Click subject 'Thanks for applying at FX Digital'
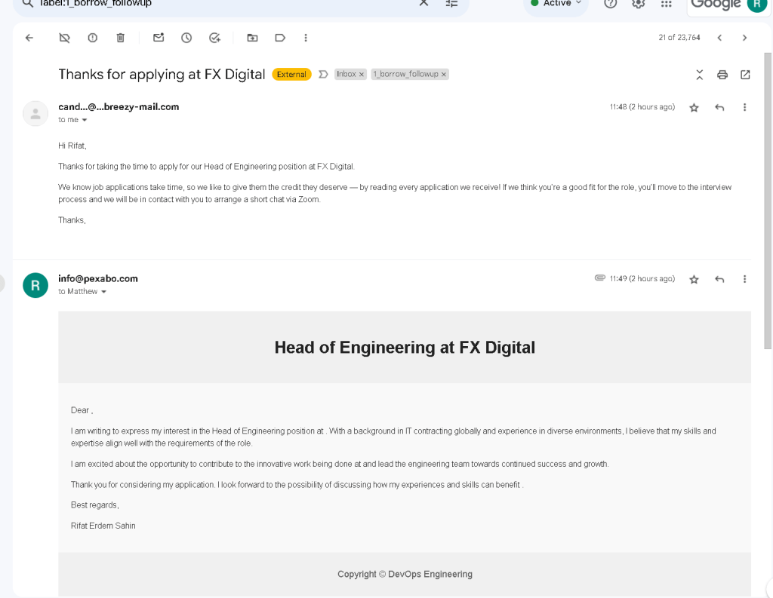Screen dimensions: 773x598 [x=162, y=75]
